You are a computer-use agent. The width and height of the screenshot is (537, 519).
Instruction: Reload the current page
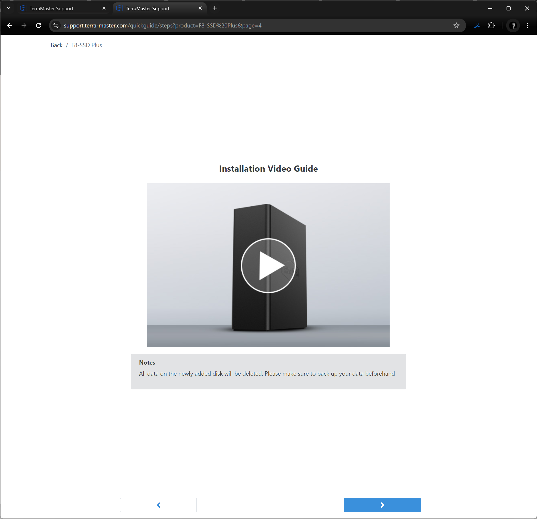39,26
